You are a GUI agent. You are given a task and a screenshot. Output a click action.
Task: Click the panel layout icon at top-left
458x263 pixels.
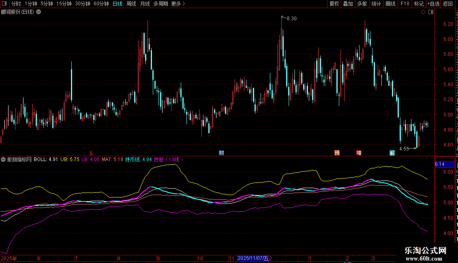click(4, 4)
